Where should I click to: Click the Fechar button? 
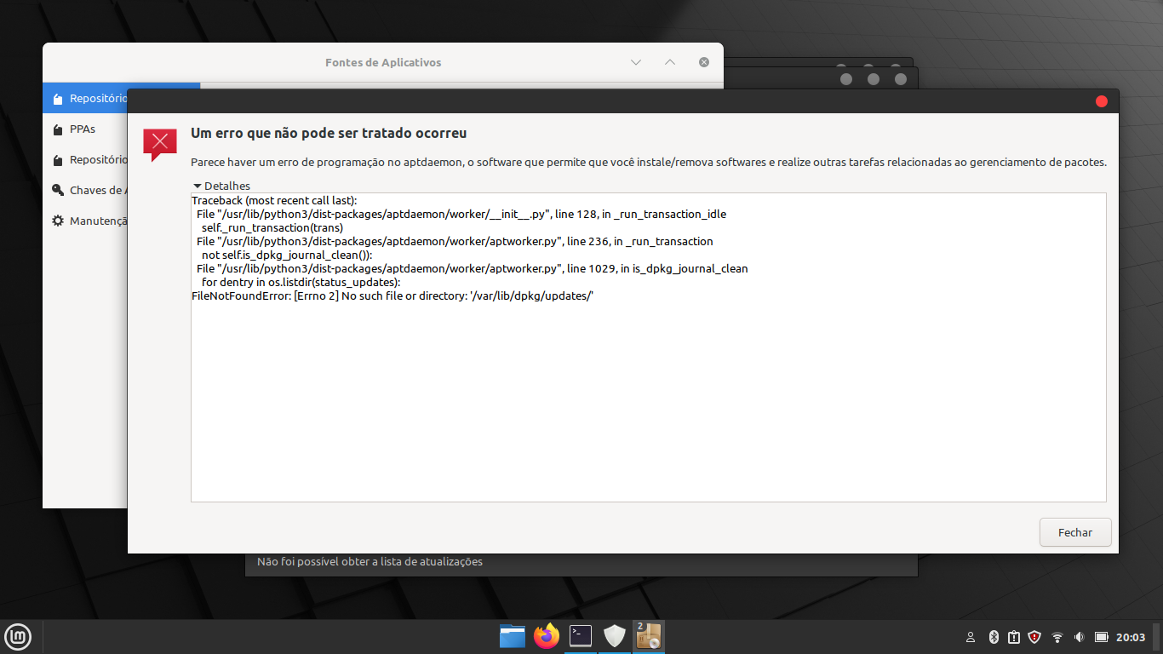(x=1075, y=532)
